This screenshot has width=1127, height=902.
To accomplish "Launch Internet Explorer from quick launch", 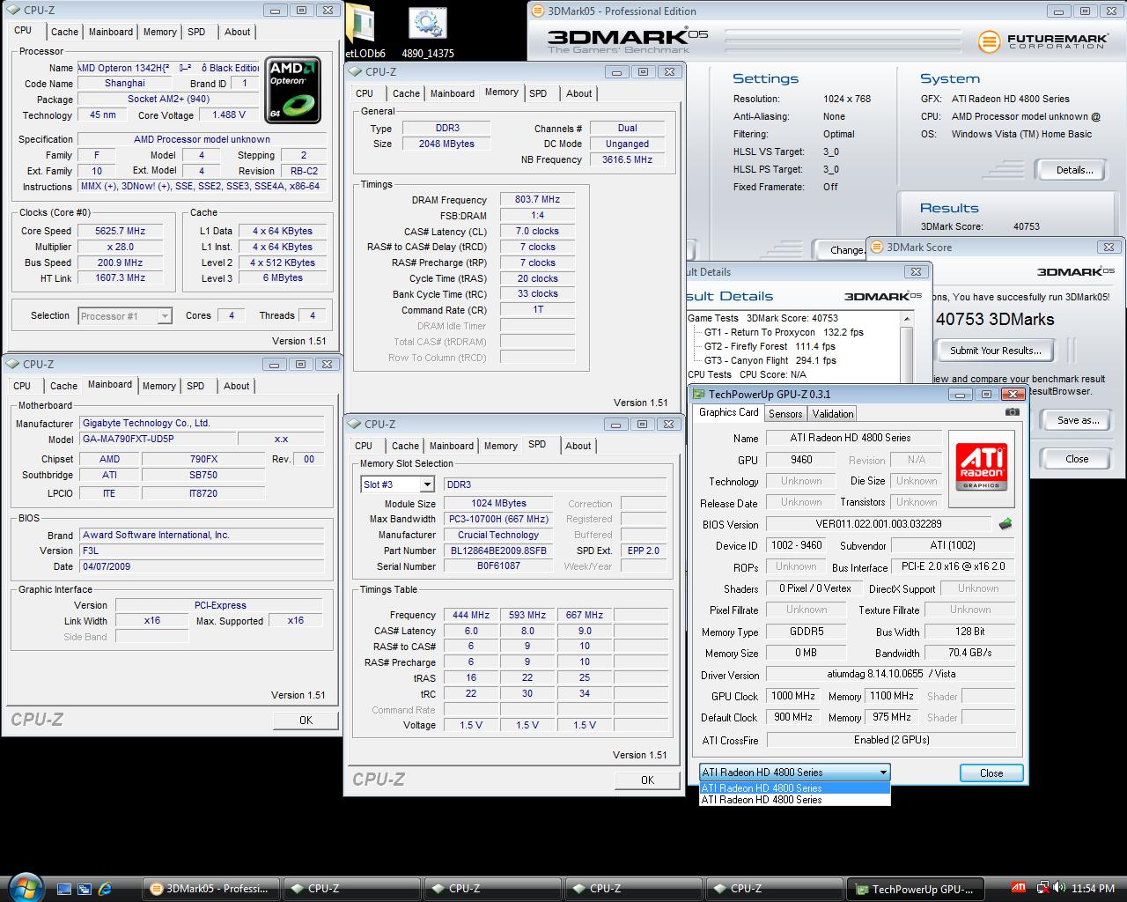I will (x=106, y=889).
